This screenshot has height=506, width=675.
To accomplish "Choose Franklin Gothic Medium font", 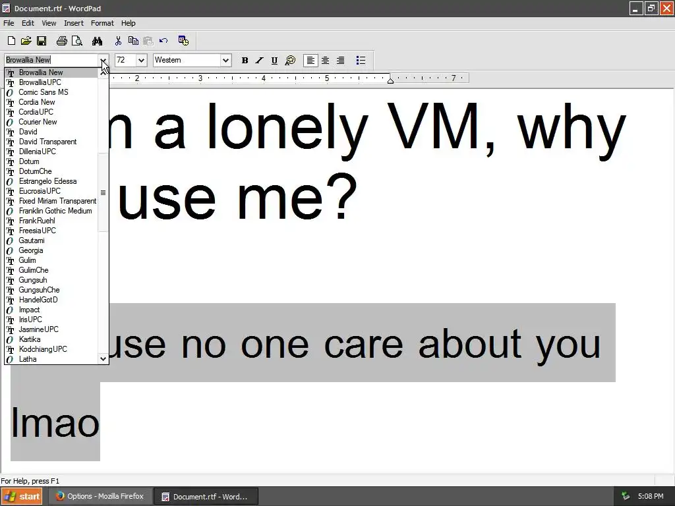I will point(51,211).
